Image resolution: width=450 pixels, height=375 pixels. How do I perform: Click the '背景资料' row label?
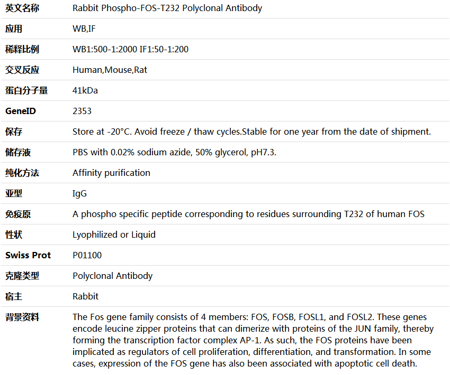[22, 317]
